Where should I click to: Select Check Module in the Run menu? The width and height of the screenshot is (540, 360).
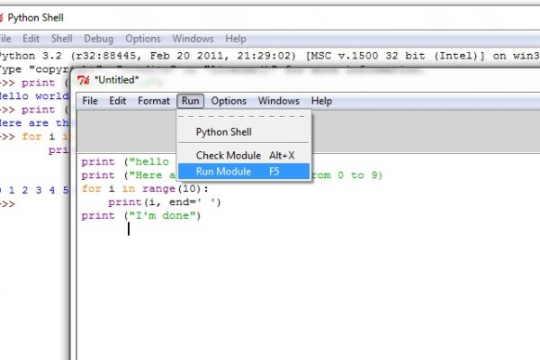pos(244,156)
